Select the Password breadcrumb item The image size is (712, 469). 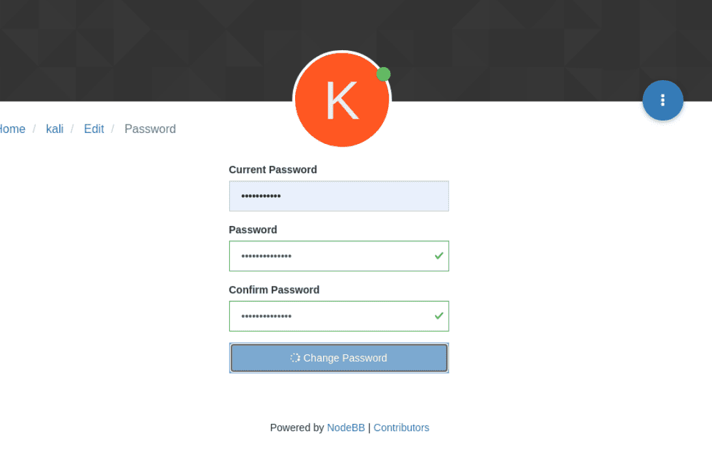pyautogui.click(x=150, y=129)
